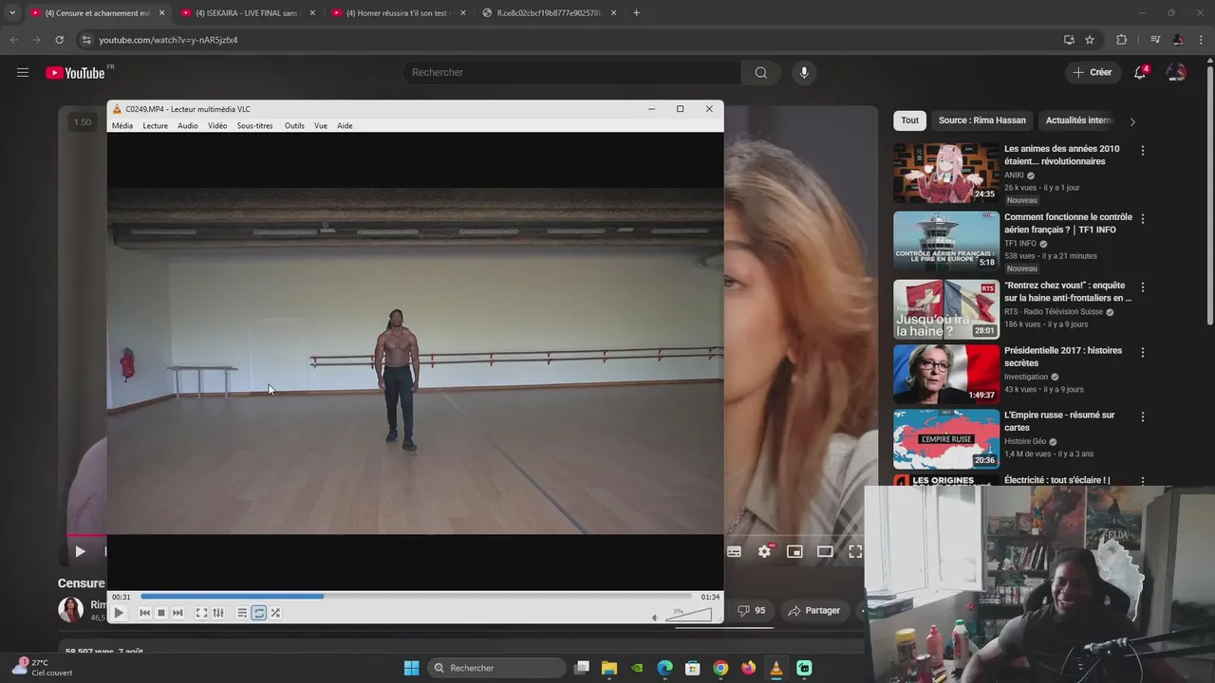
Task: Reload the Chrome page
Action: (x=59, y=40)
